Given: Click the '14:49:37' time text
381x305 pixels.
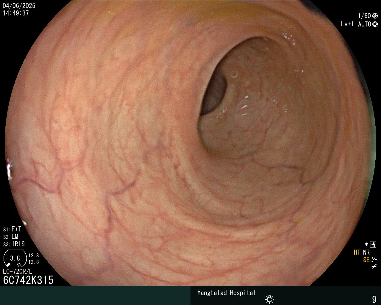Looking at the screenshot, I should click(x=16, y=13).
